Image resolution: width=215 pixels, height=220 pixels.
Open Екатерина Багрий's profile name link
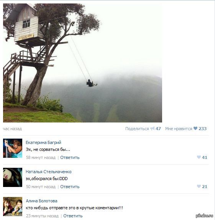[43, 142]
